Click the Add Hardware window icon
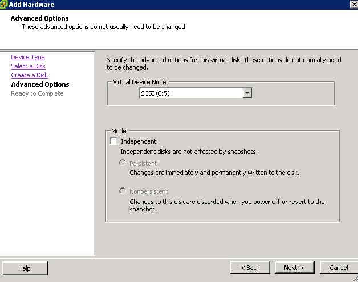 3,4
